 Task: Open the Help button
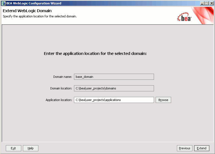pos(30,148)
